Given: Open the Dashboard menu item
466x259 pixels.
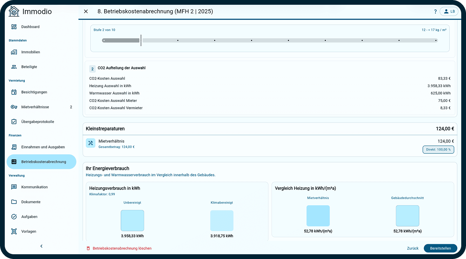Looking at the screenshot, I should pos(41,27).
